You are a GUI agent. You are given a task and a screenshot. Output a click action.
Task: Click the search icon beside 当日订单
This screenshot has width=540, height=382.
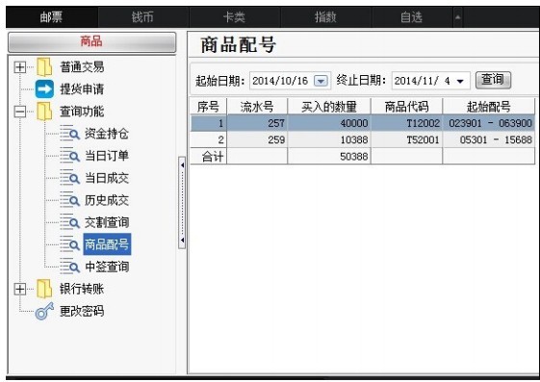pos(70,156)
